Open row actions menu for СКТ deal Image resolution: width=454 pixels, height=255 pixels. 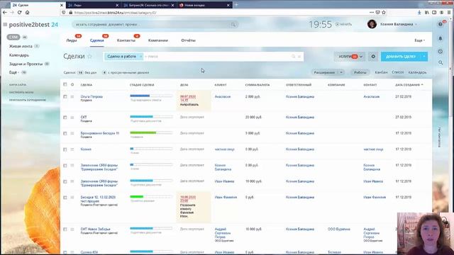tap(72, 118)
